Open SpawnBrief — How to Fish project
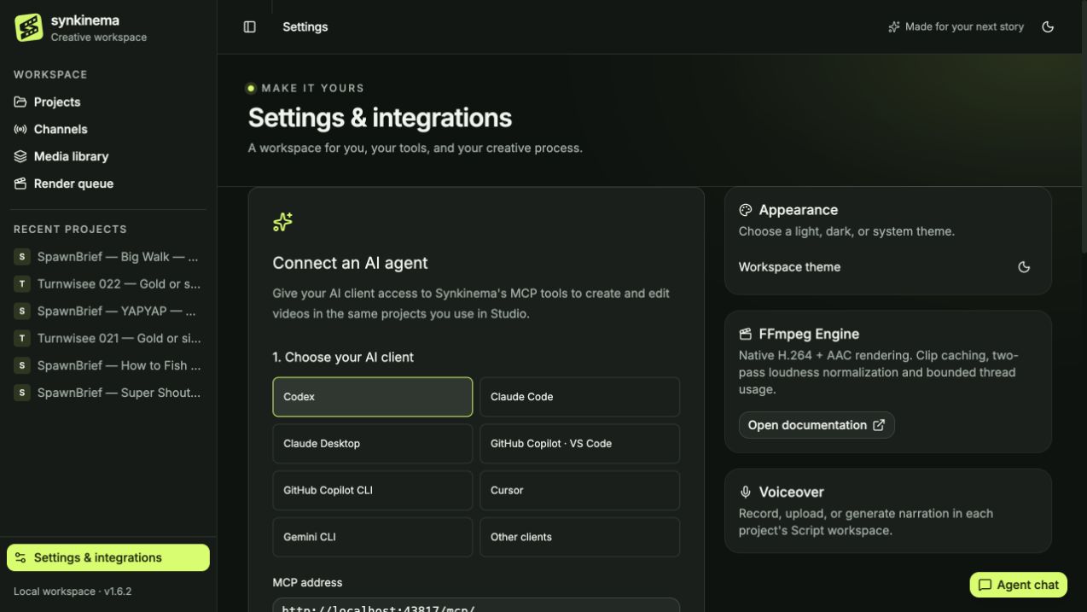Screen dimensions: 1087x612 coord(108,365)
